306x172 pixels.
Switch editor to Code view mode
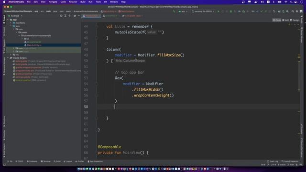(277, 20)
